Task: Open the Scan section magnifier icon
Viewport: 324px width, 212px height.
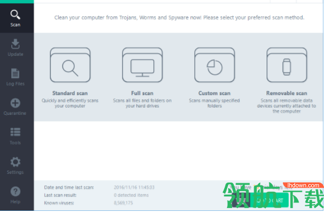Action: pos(15,15)
